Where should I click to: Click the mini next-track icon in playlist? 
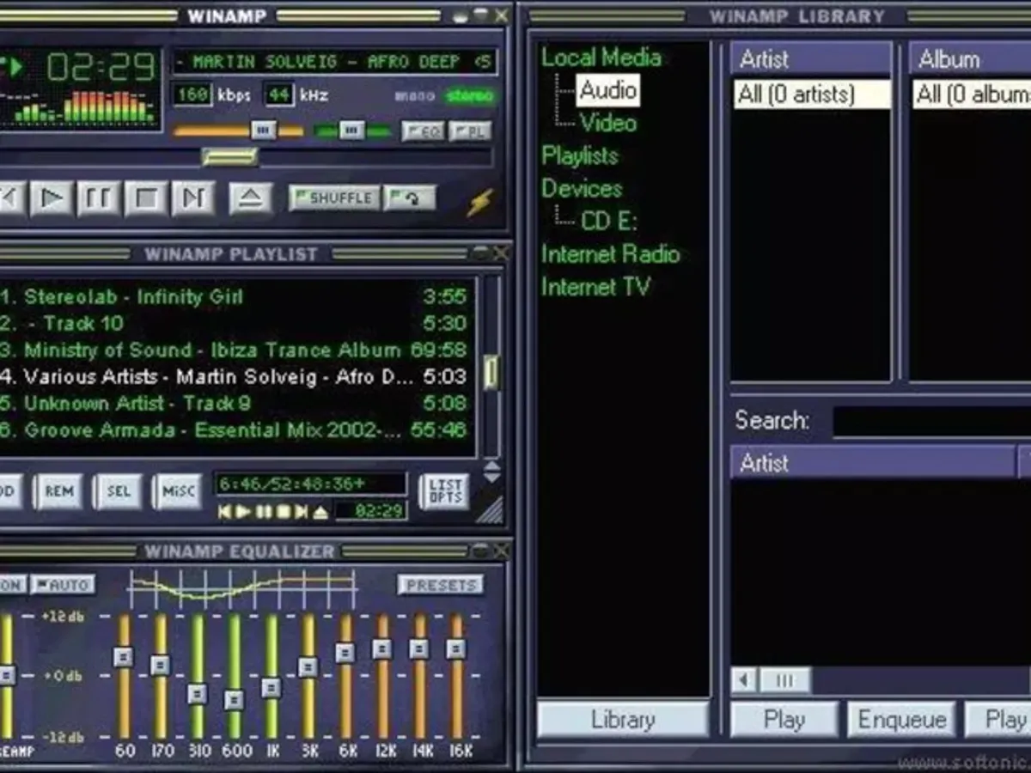[302, 512]
